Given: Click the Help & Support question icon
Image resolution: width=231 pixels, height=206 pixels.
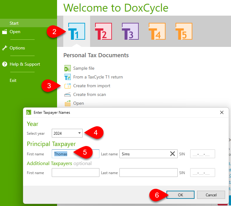Looking at the screenshot, I should click(x=5, y=64).
